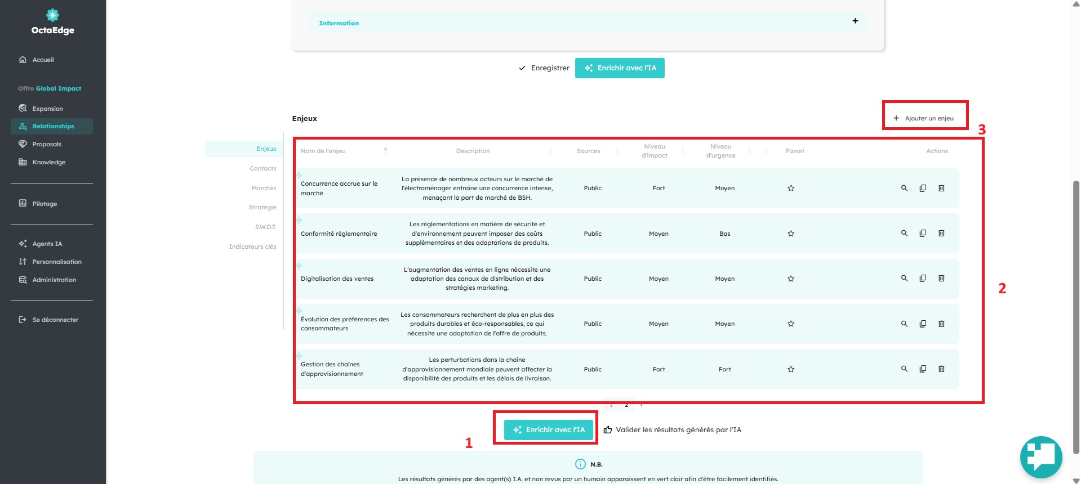Duplicate Gestion des chaînes d'approvisionnement row
This screenshot has height=484, width=1081.
(x=923, y=369)
